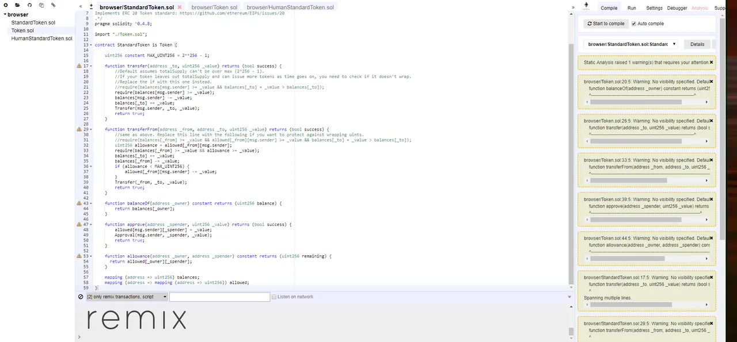Close the Token.sol:39:5 warning box
The image size is (737, 342).
coord(712,199)
